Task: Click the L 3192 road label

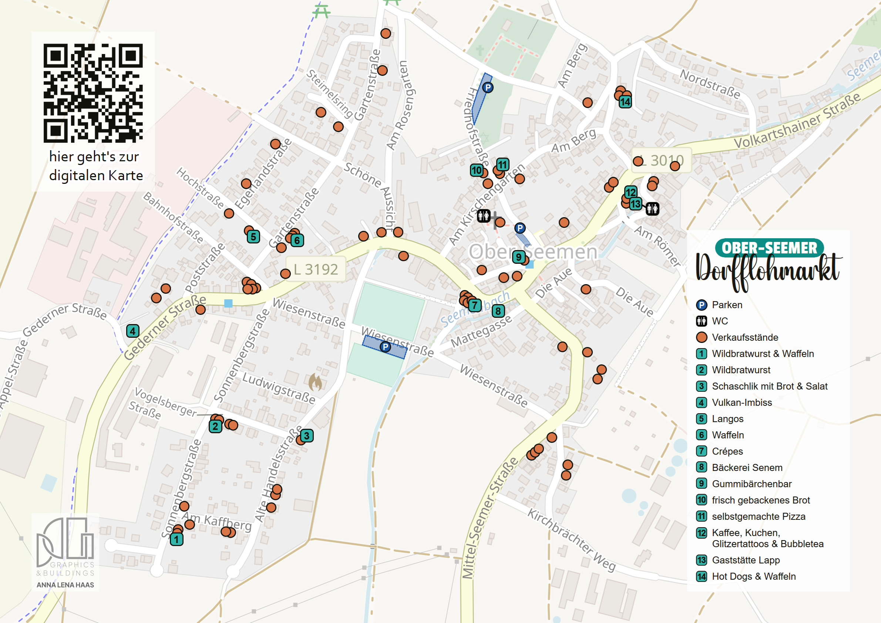Action: pos(315,269)
